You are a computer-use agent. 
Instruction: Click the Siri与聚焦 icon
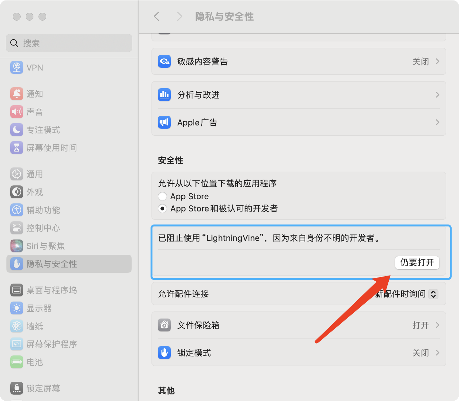[x=17, y=246]
